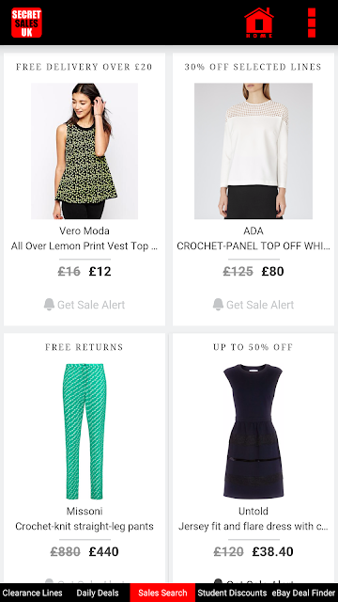
Task: Open Jersey fit and flare dress title
Action: [253, 527]
